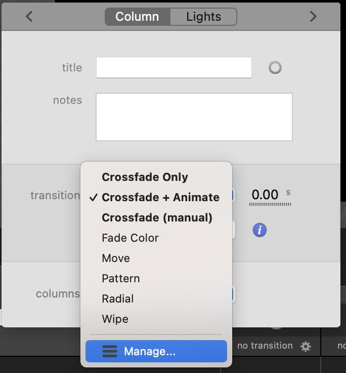Pick the Pattern transition
Image resolution: width=346 pixels, height=373 pixels.
(120, 278)
